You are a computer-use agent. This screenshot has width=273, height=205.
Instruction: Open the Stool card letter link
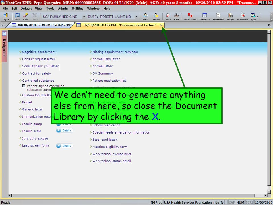click(105, 140)
